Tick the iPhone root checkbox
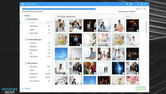The width and height of the screenshot is (166, 94). pyautogui.click(x=23, y=16)
